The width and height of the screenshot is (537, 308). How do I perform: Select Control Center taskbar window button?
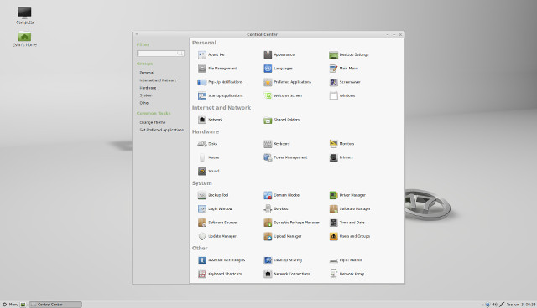[x=55, y=305]
